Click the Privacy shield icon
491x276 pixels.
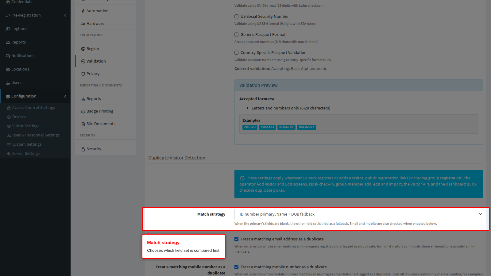click(x=83, y=74)
